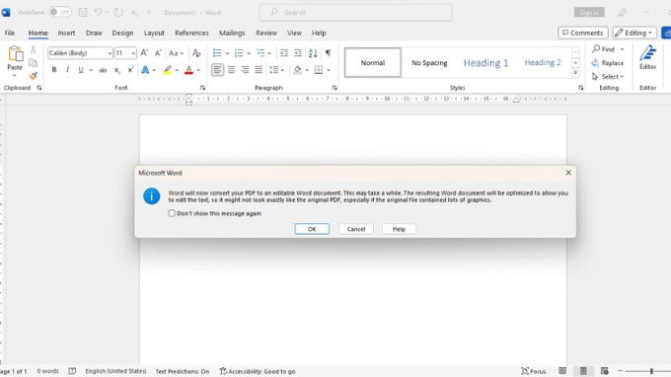
Task: Clear all formatting icon
Action: [x=196, y=53]
